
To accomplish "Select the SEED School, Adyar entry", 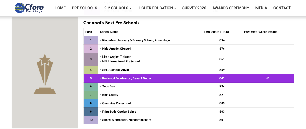I will click(116, 70).
